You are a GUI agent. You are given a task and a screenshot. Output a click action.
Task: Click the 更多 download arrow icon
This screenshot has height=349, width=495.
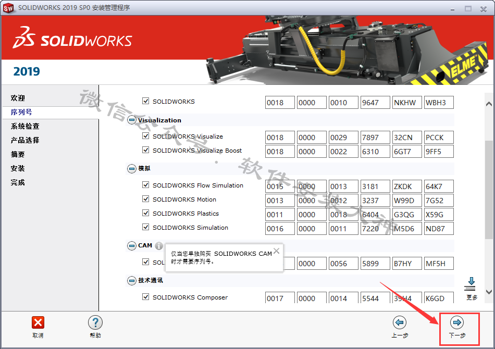[x=471, y=284]
